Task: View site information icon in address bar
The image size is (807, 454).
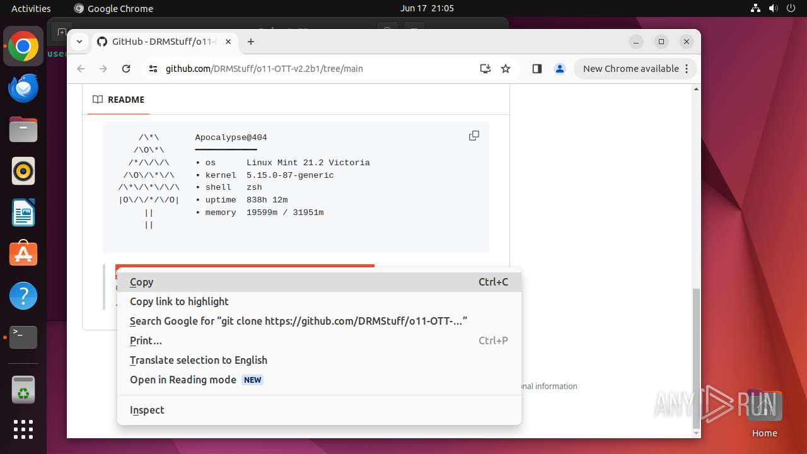Action: (x=153, y=69)
